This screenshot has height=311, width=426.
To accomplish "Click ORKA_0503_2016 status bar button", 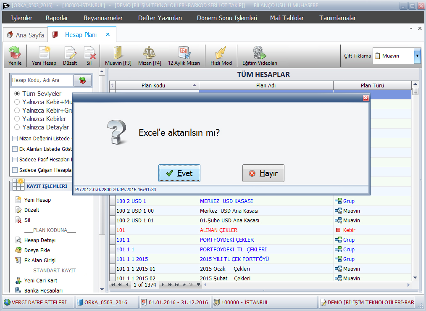I will point(106,302).
